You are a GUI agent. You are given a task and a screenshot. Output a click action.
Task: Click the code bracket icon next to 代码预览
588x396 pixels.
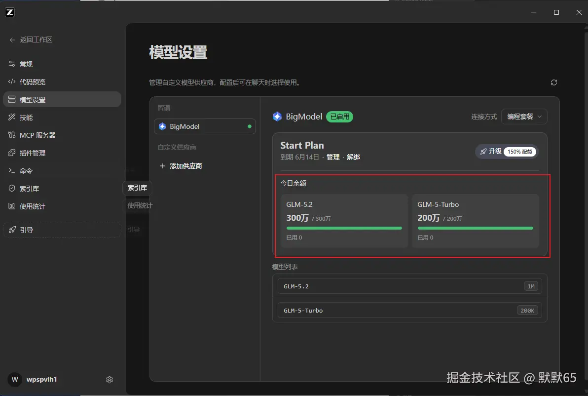12,81
